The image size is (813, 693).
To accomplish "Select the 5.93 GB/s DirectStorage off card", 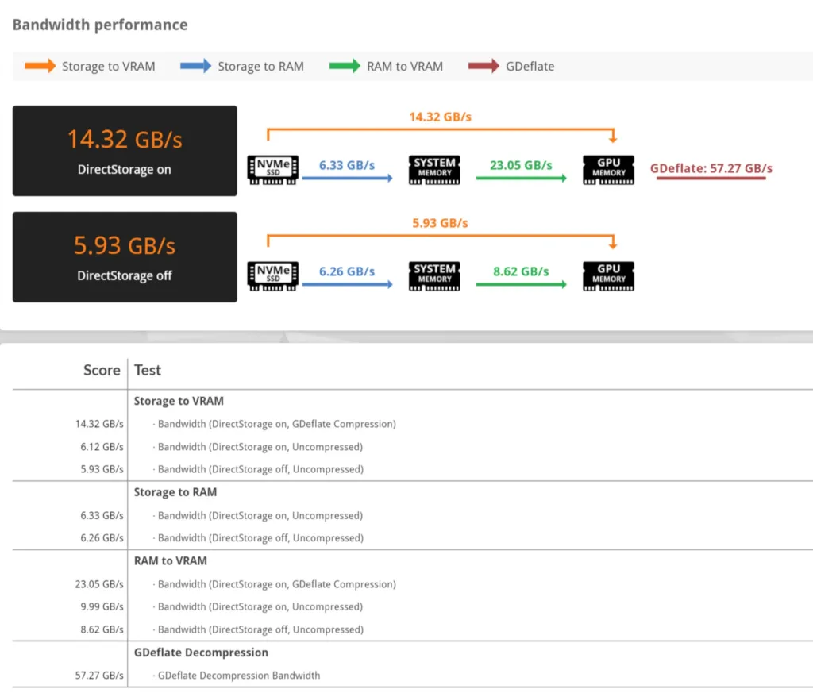I will click(x=125, y=257).
